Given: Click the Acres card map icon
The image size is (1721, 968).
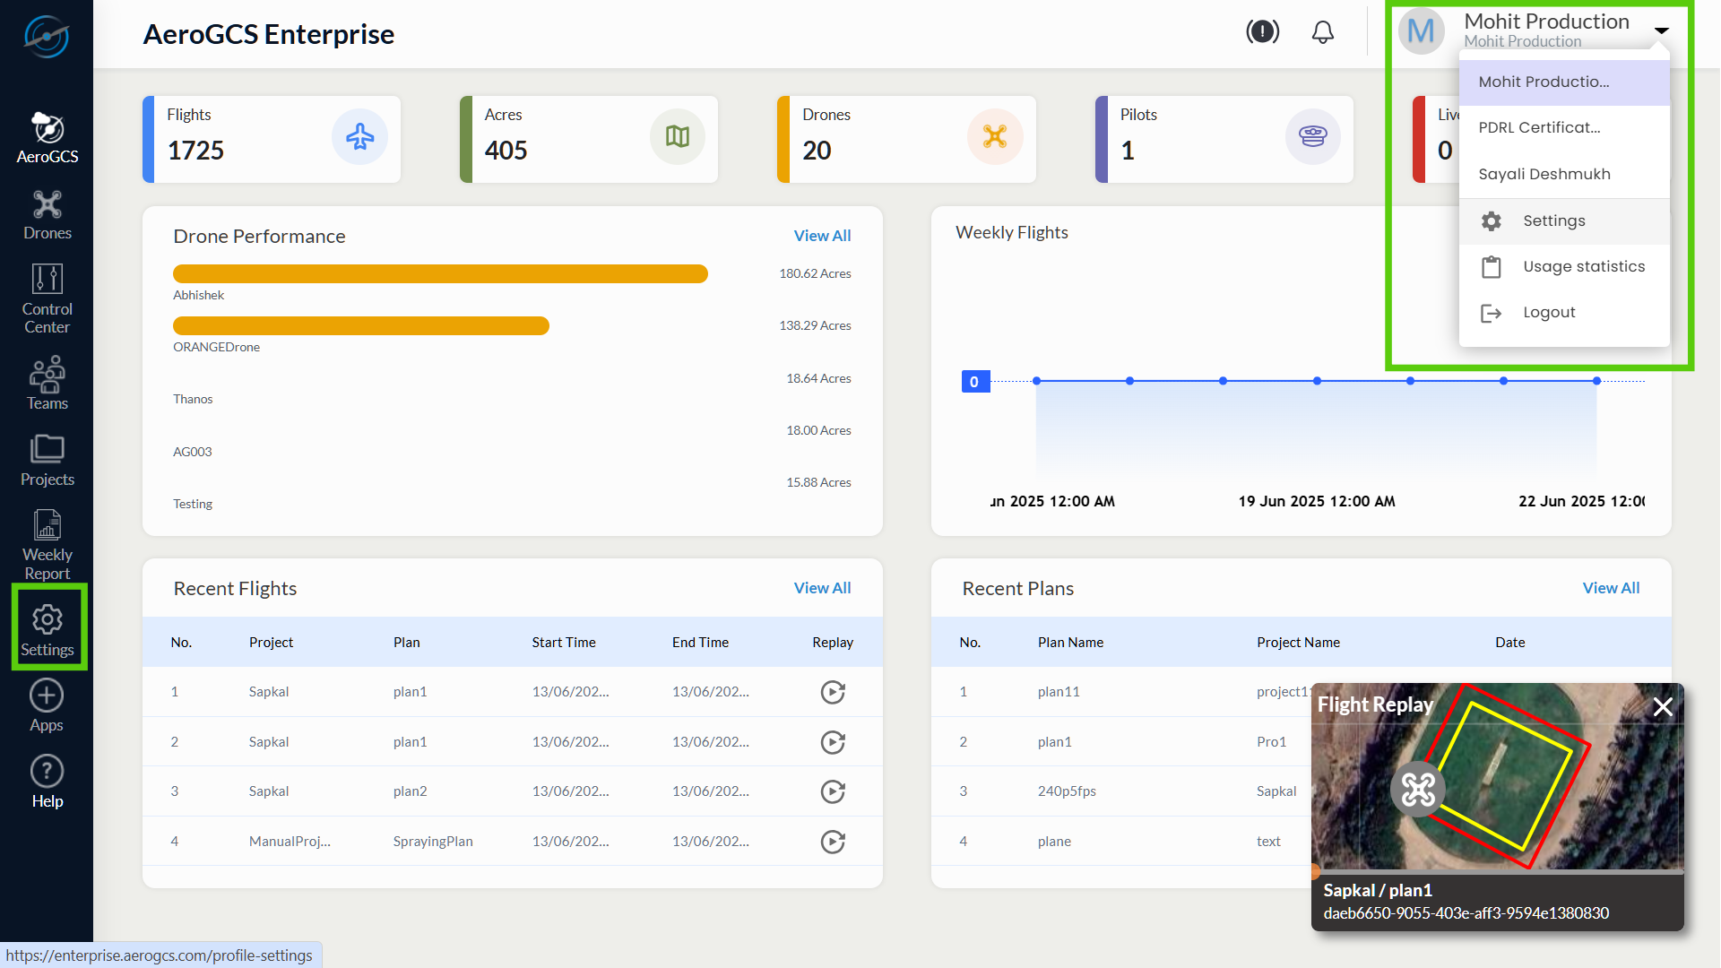Looking at the screenshot, I should coord(678,136).
